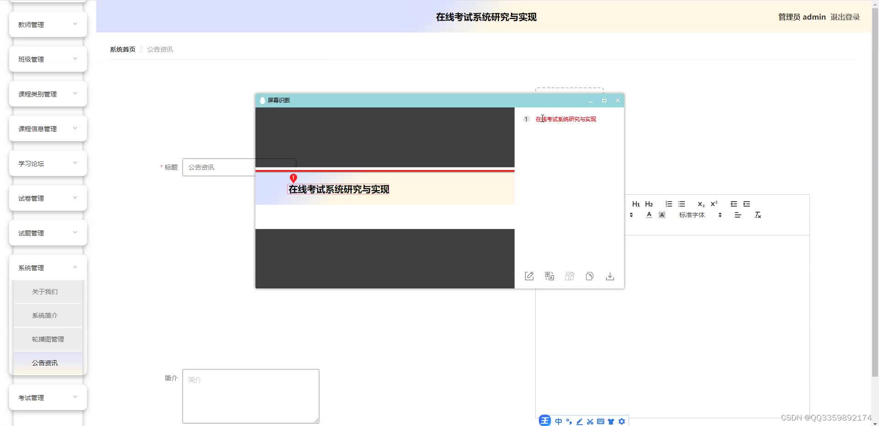Select the 公告资讯 submenu item
Viewport: 879px width, 426px height.
[48, 363]
